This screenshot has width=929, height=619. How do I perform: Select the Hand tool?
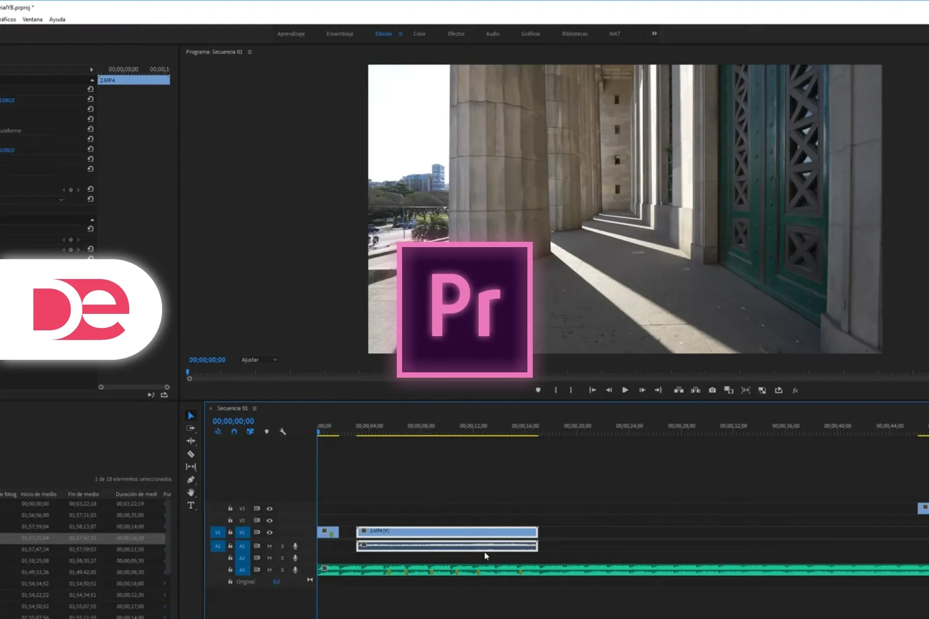[191, 492]
